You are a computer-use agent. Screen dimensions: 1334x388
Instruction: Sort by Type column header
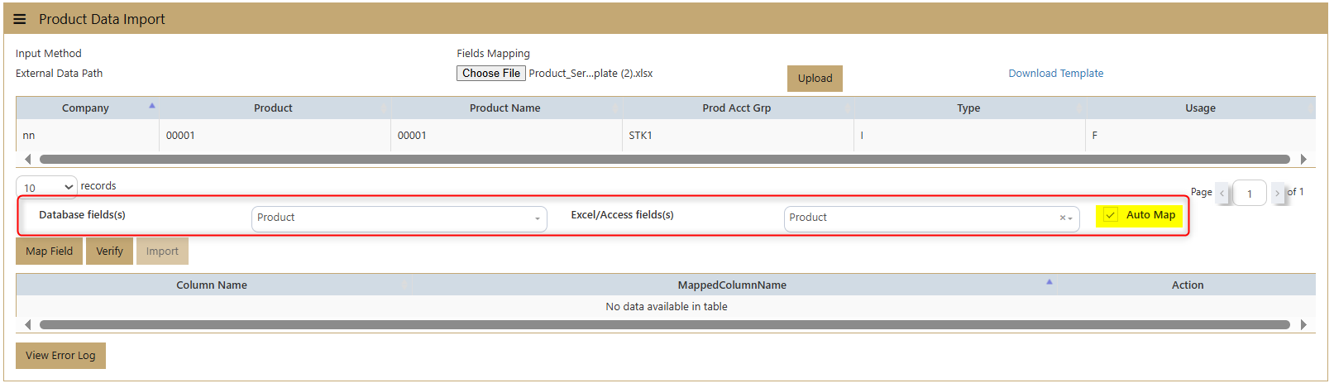tap(968, 108)
